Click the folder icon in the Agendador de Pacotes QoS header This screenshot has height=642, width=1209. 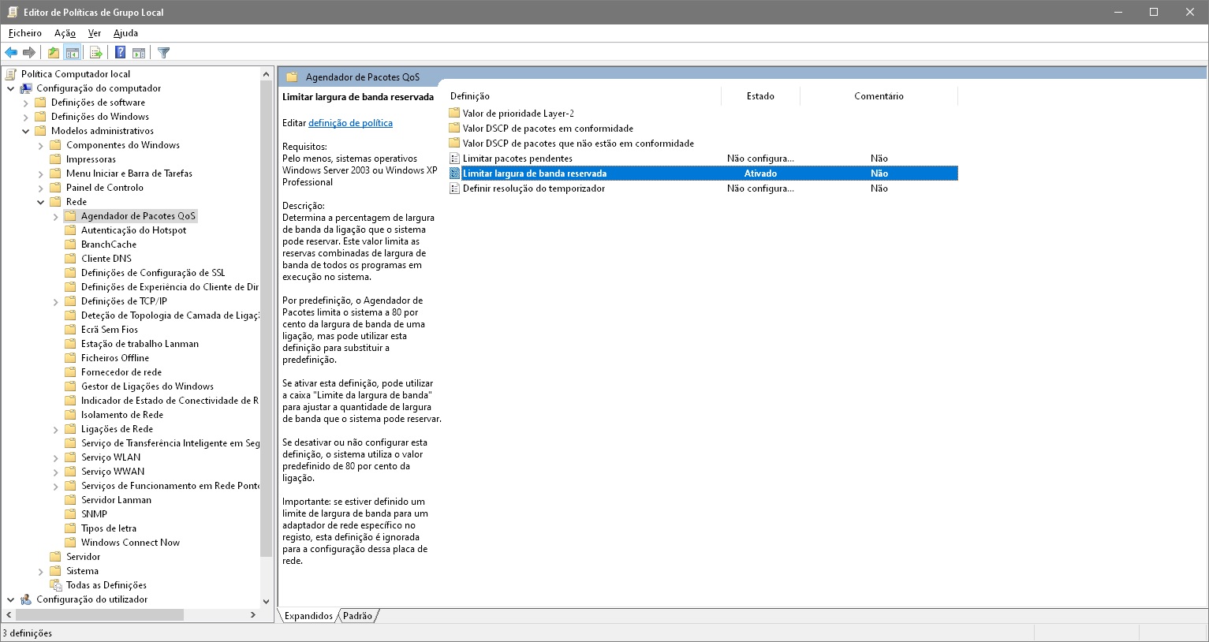[292, 77]
